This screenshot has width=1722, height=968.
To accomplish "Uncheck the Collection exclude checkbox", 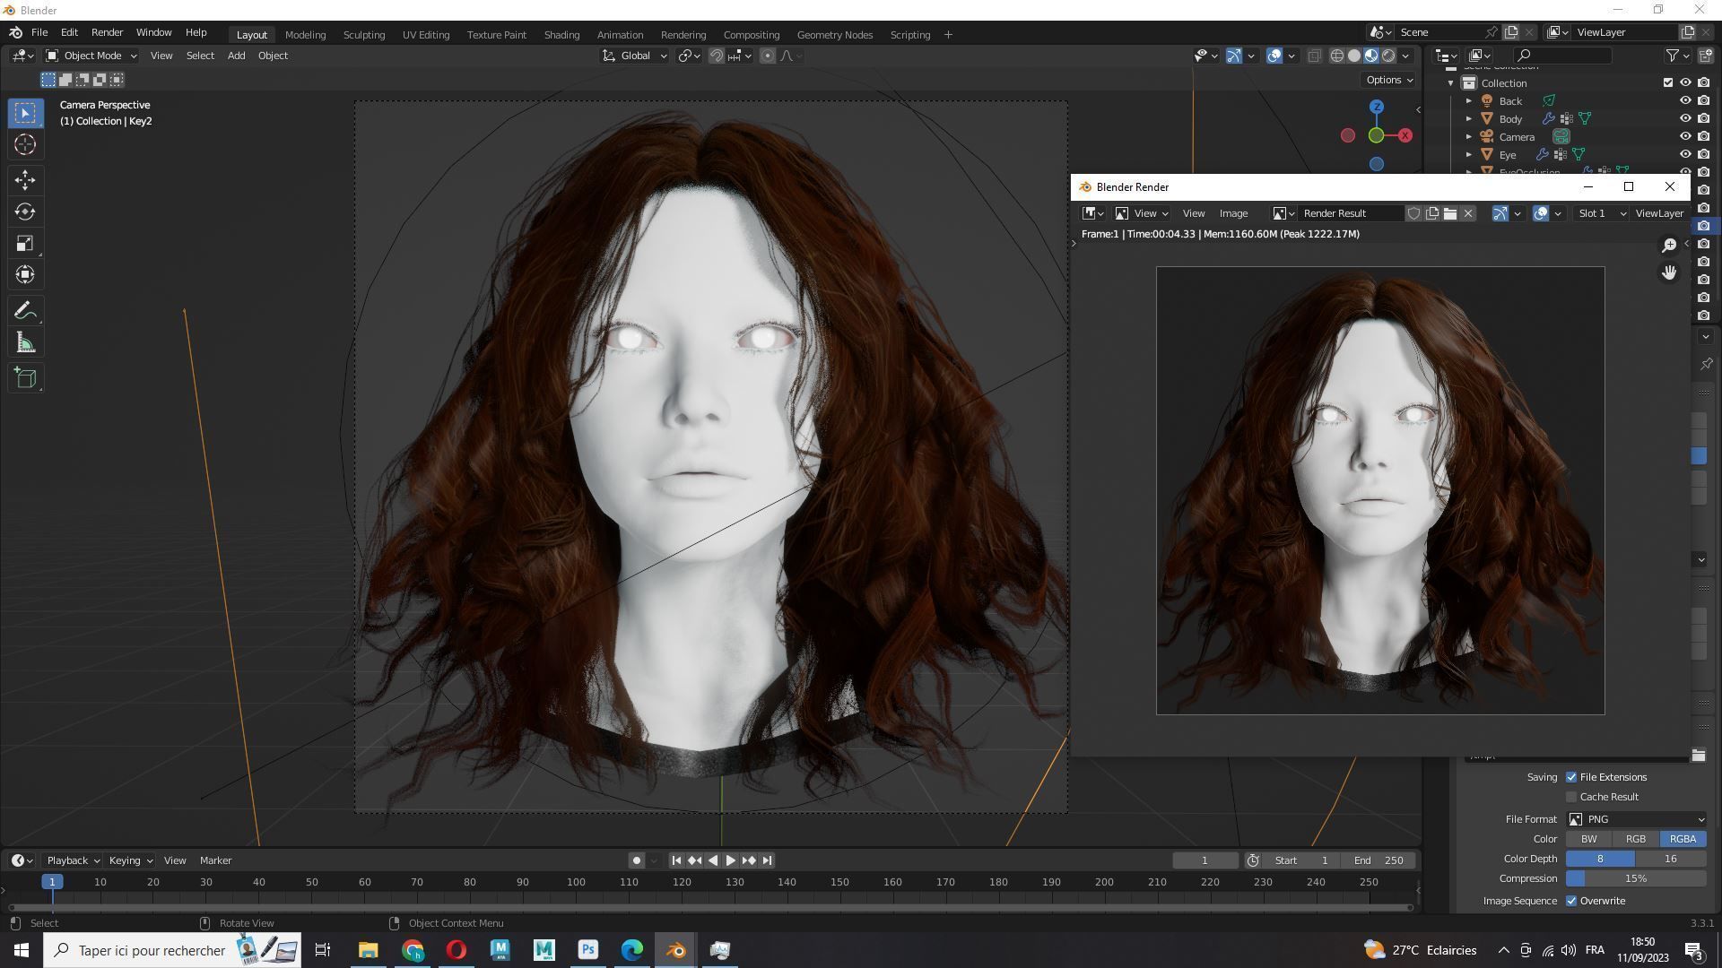I will tap(1668, 82).
